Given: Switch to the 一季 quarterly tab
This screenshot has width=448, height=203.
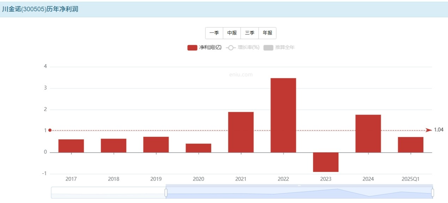Looking at the screenshot, I should point(214,33).
